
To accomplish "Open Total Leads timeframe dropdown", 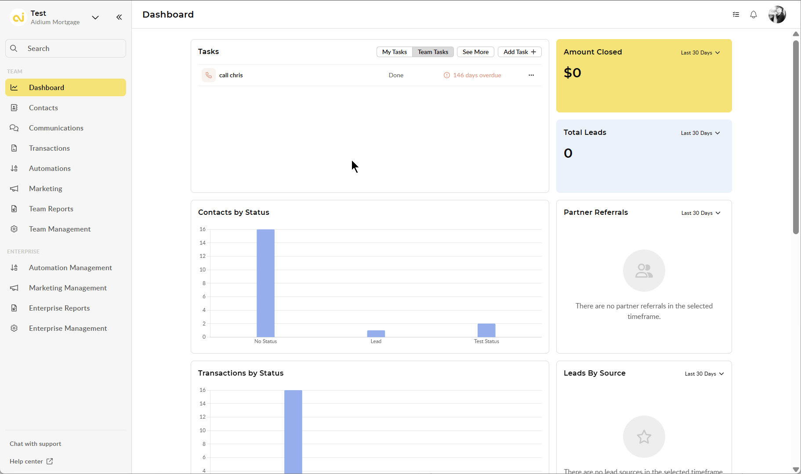I will 700,133.
